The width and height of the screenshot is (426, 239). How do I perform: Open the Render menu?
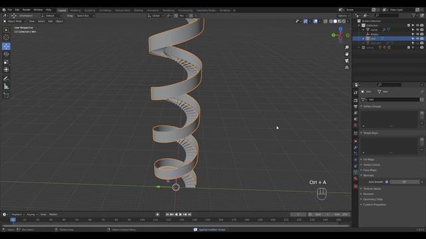27,10
